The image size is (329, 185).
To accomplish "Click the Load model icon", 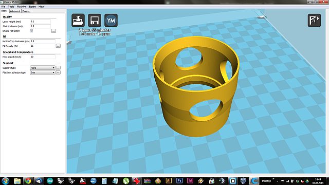I will 78,21.
